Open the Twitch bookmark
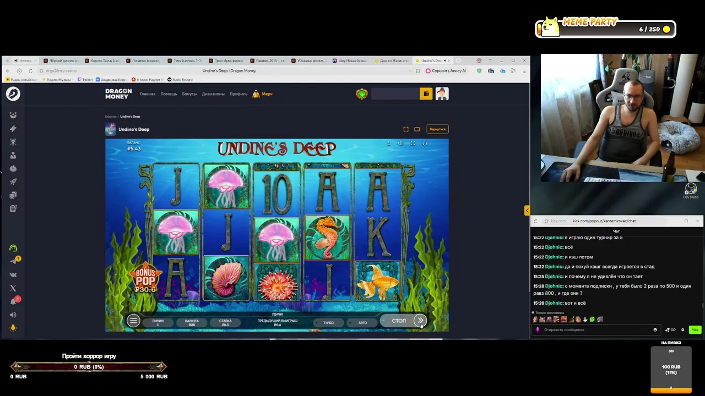Image resolution: width=705 pixels, height=396 pixels. [x=85, y=80]
